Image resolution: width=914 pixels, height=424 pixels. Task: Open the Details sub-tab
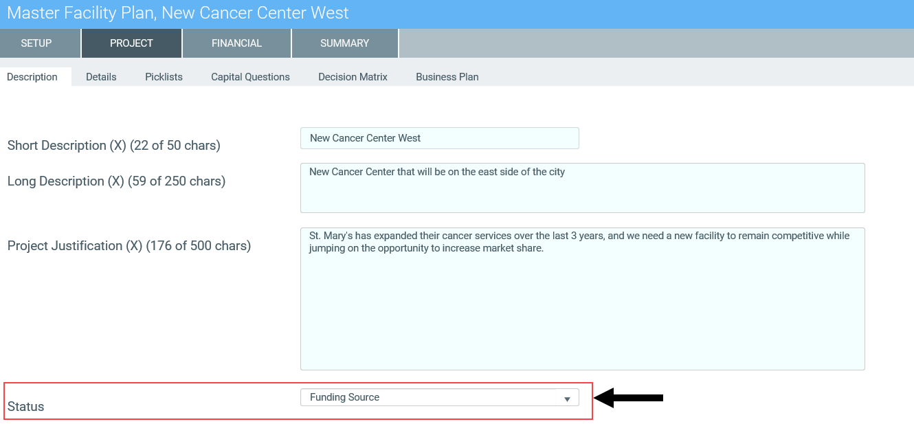101,77
